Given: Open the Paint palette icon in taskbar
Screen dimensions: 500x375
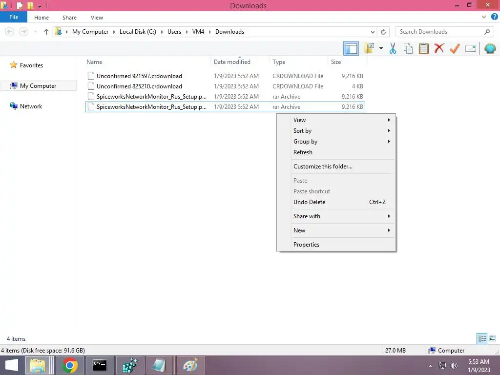Looking at the screenshot, I should coord(190,365).
